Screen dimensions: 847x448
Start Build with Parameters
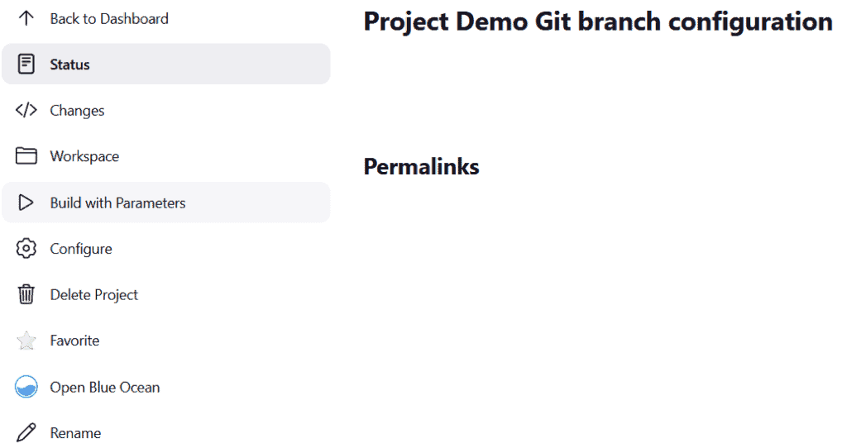(117, 203)
